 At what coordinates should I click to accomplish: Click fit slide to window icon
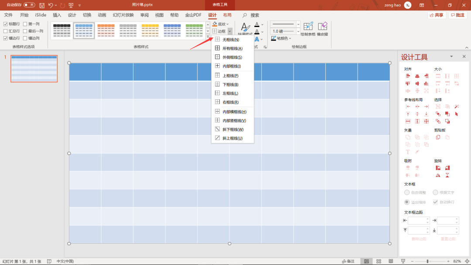[x=467, y=261]
